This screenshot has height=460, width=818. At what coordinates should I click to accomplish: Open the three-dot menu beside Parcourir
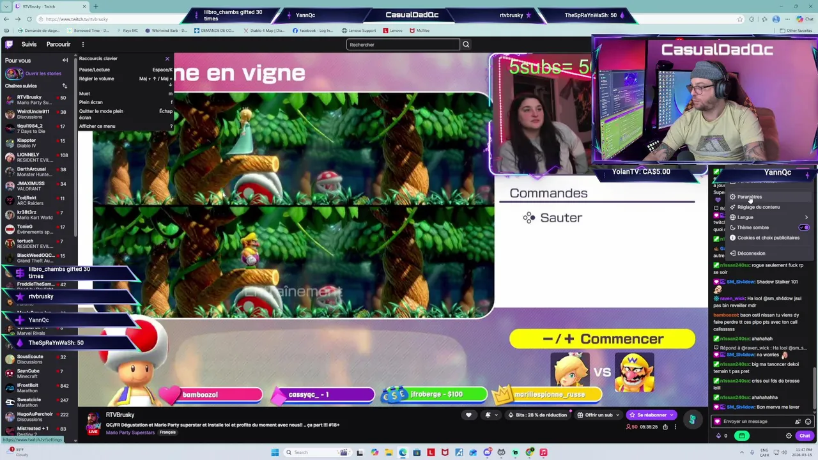[x=82, y=44]
